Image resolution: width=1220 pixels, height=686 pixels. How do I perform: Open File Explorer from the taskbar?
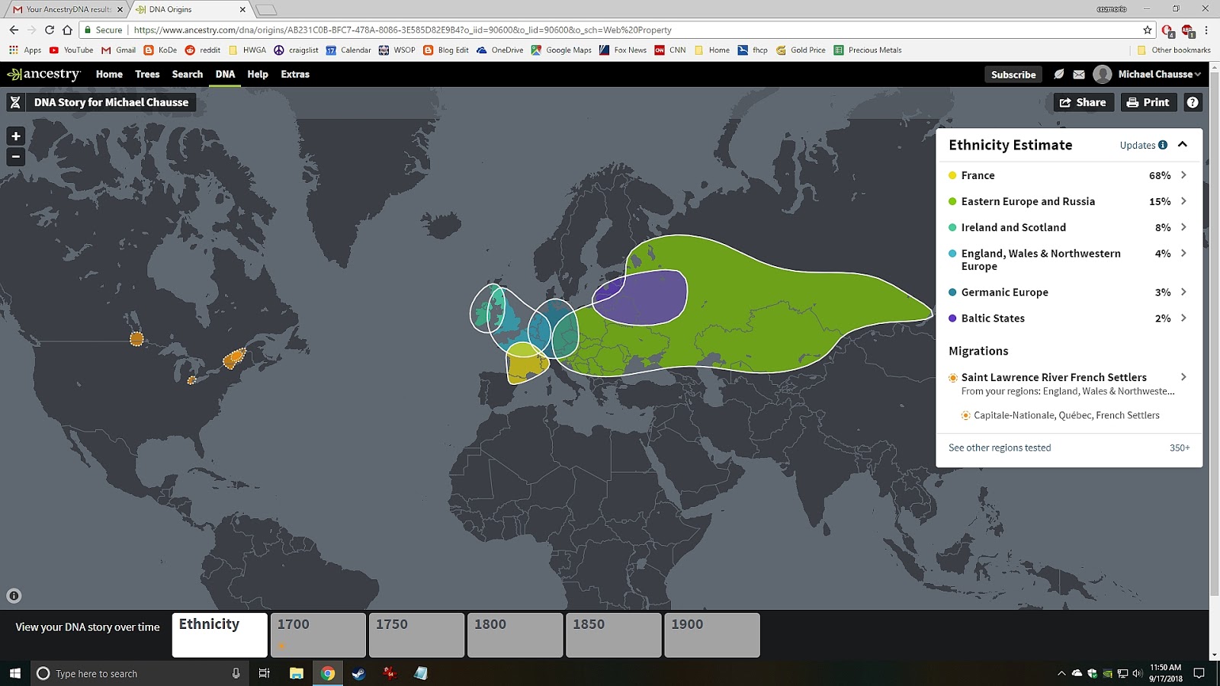[297, 673]
